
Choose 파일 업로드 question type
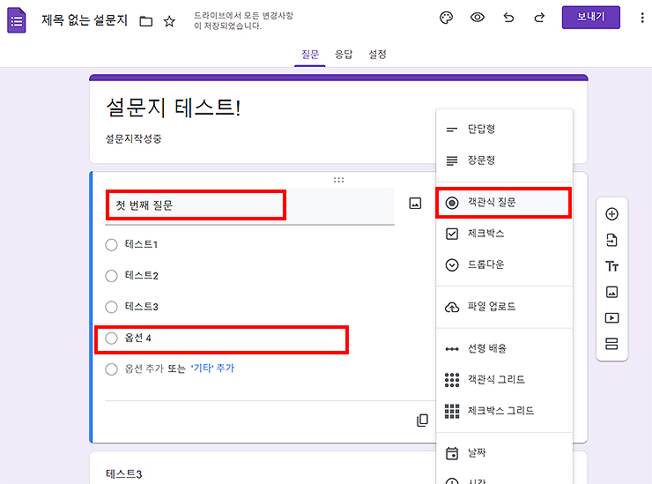(504, 307)
